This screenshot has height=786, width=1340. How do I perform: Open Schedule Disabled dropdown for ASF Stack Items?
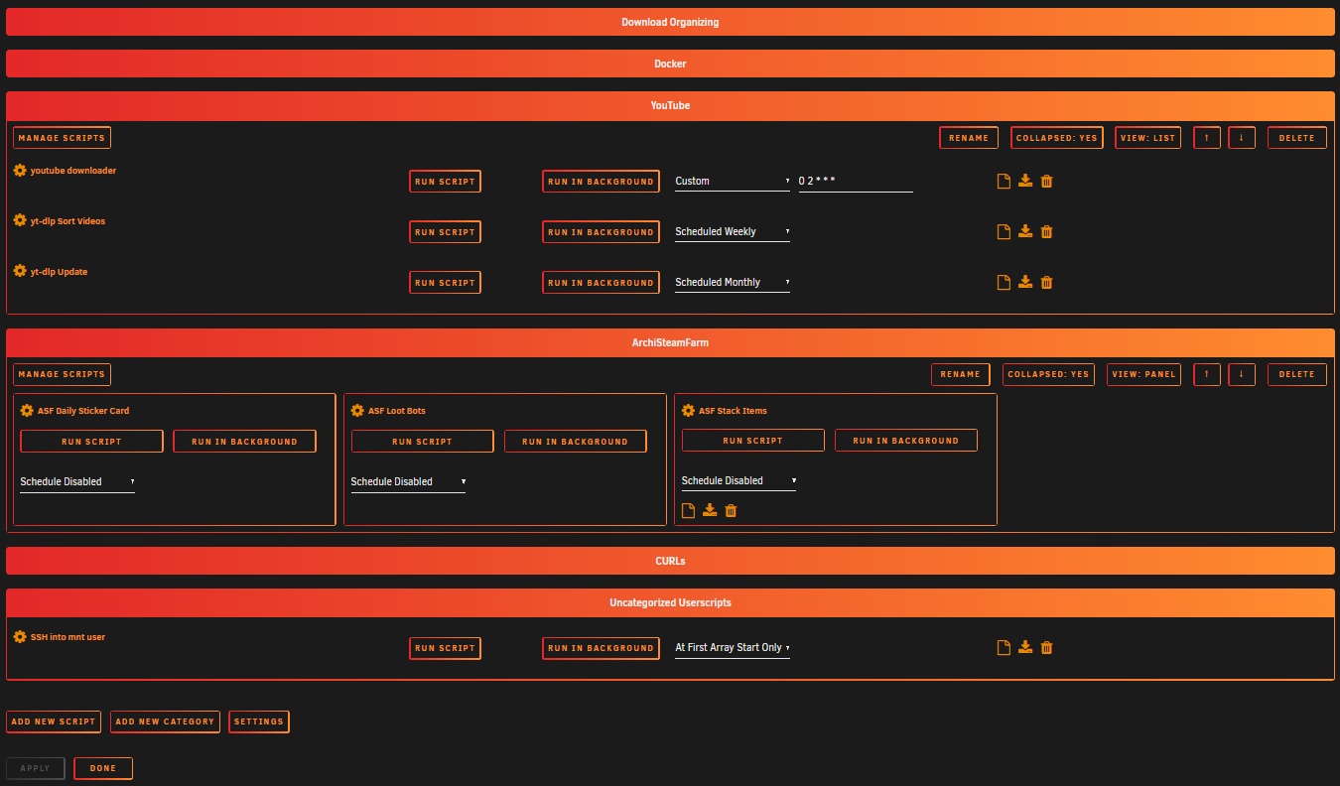coord(738,480)
